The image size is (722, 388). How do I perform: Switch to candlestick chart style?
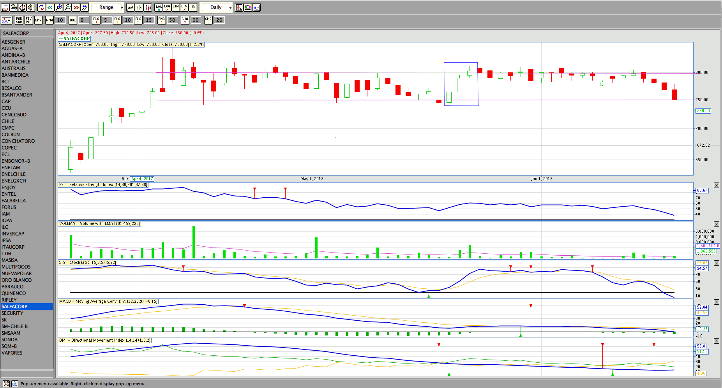tap(148, 7)
